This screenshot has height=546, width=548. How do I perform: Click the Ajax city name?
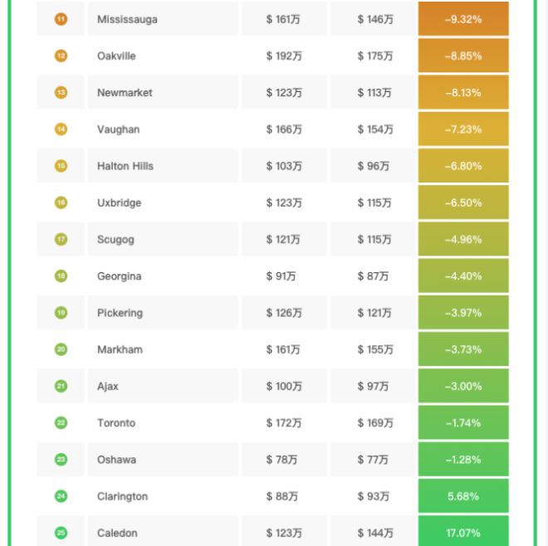108,387
